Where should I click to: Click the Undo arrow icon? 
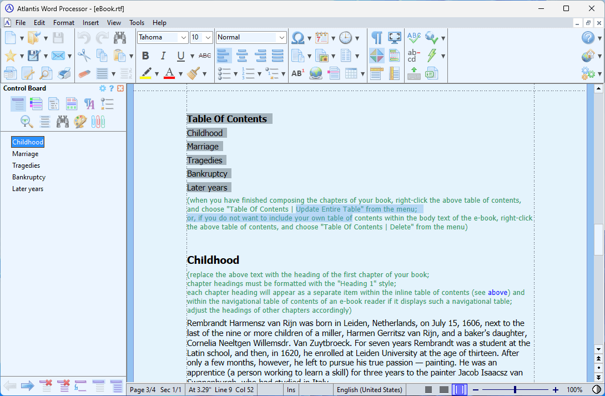(x=84, y=38)
